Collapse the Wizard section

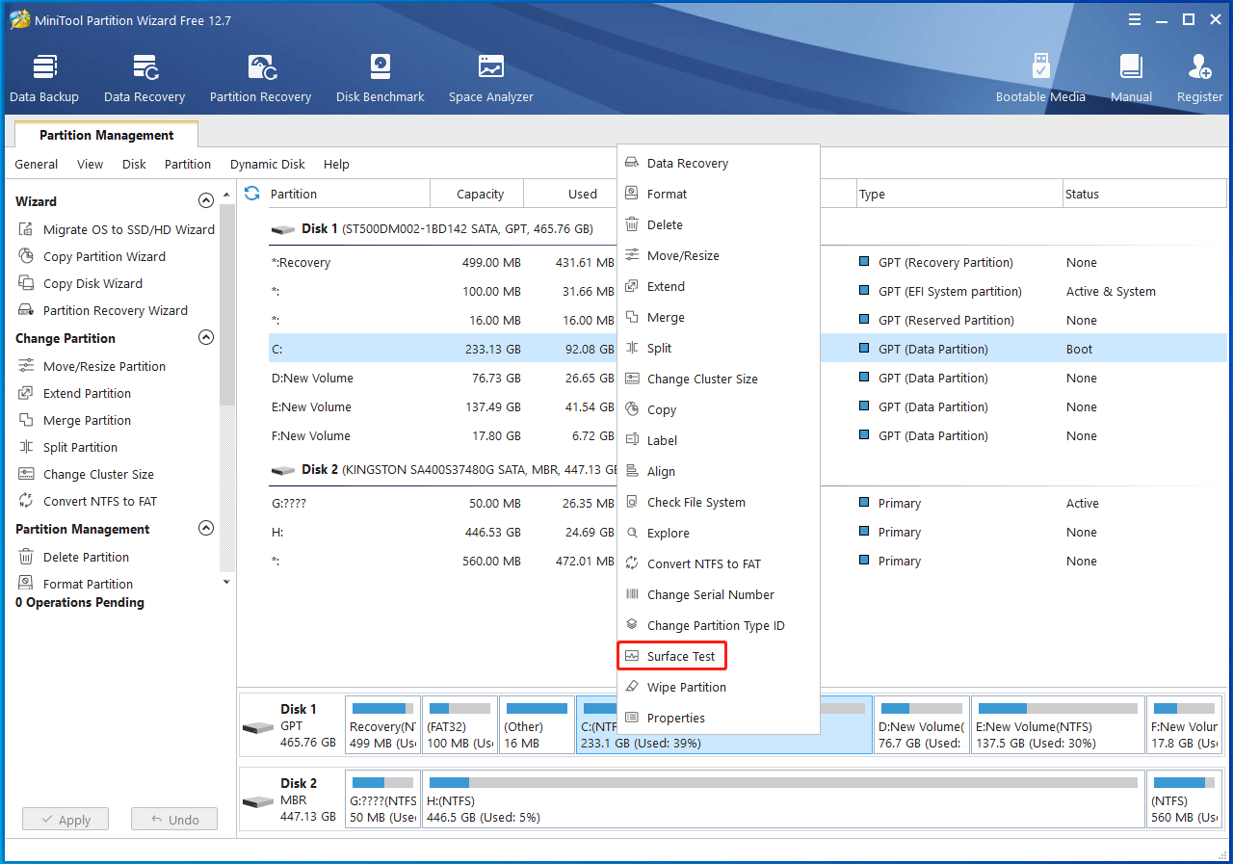pyautogui.click(x=205, y=201)
